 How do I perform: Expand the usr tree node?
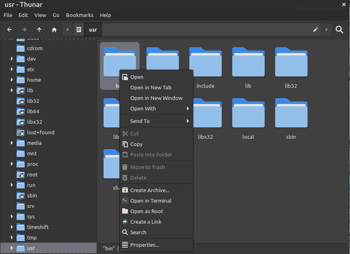[x=12, y=248]
